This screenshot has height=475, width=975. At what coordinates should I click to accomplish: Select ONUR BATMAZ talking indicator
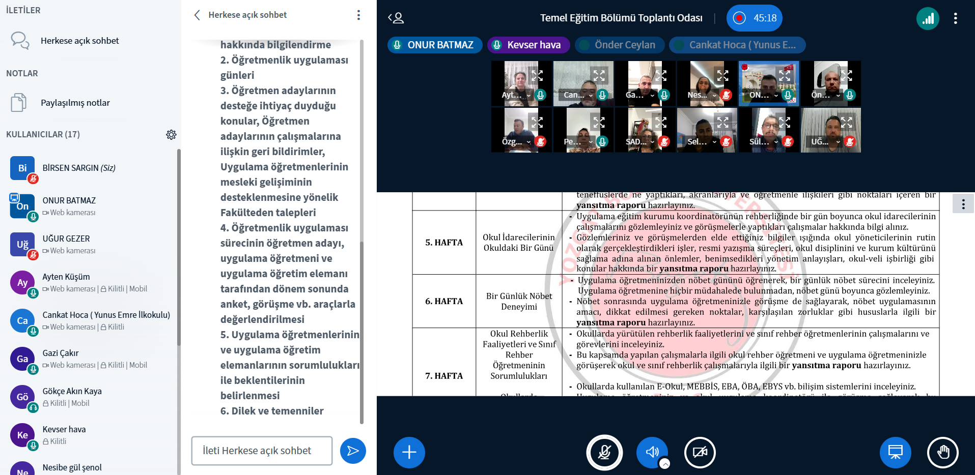(x=432, y=45)
